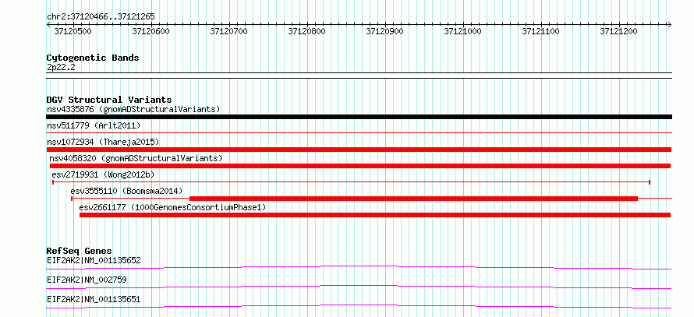Click the Cytogenetic Bands track title

(x=93, y=58)
